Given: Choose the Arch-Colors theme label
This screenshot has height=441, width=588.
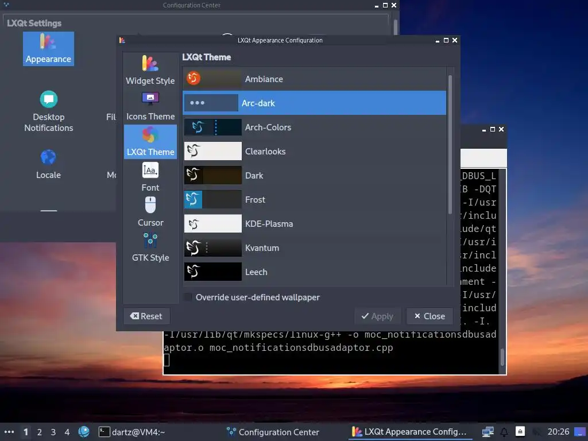Looking at the screenshot, I should pyautogui.click(x=268, y=127).
